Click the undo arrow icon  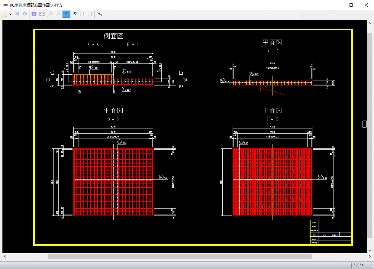(17, 14)
